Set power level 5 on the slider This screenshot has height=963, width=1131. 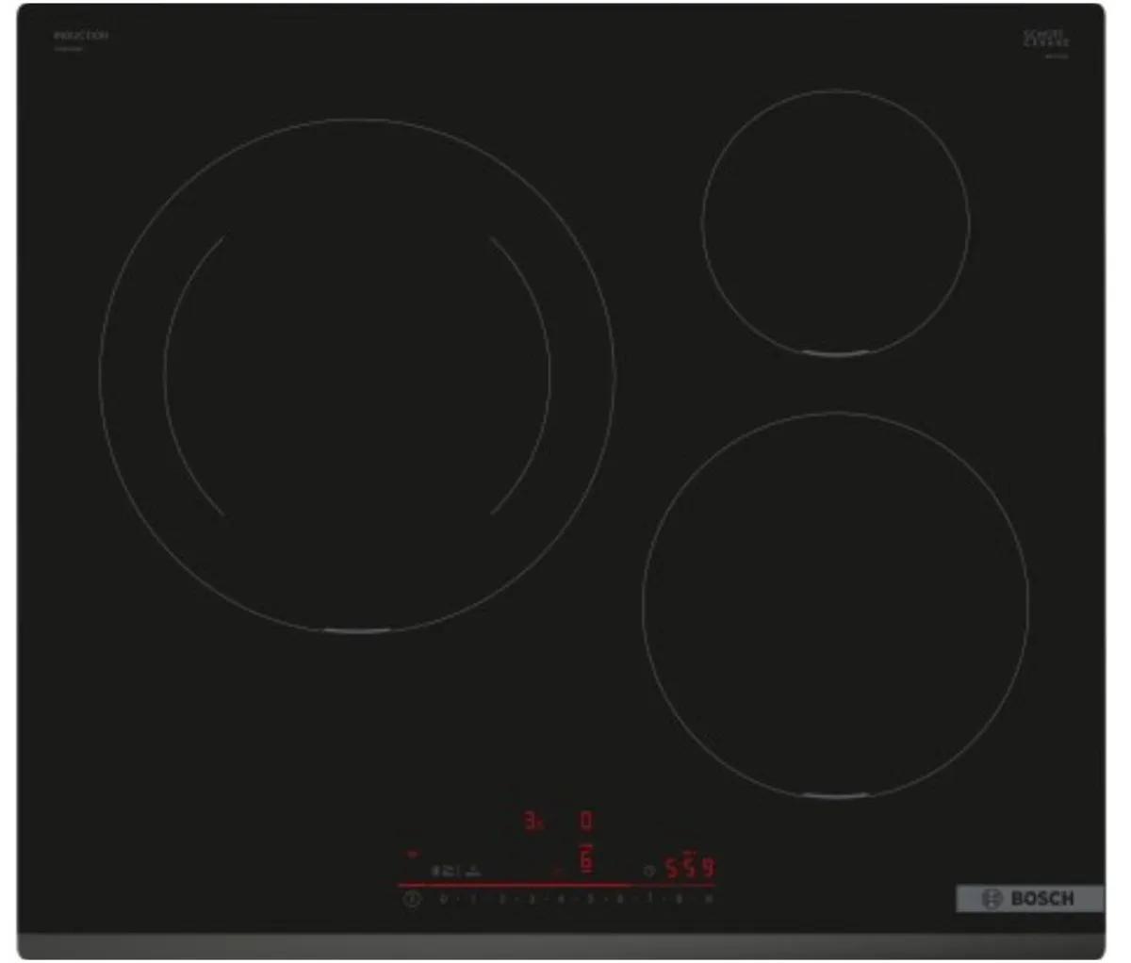590,900
